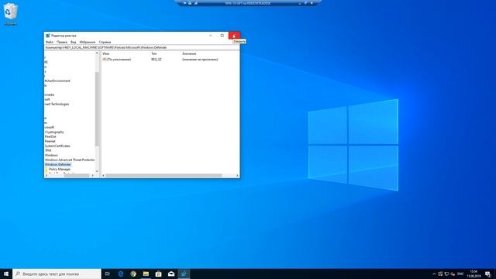Select the Peernet key
Image resolution: width=496 pixels, height=279 pixels.
(x=50, y=141)
